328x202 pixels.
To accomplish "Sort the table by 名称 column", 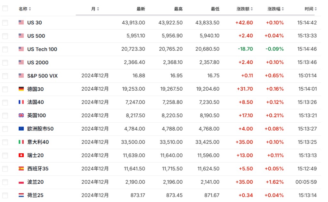I will click(25, 9).
